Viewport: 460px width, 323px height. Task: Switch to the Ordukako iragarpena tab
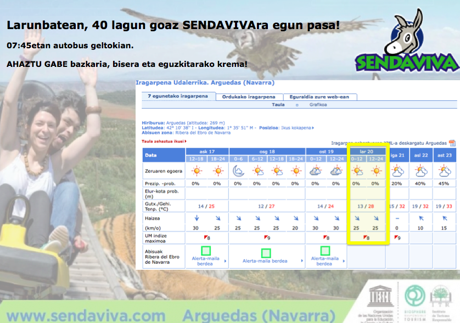(x=249, y=97)
